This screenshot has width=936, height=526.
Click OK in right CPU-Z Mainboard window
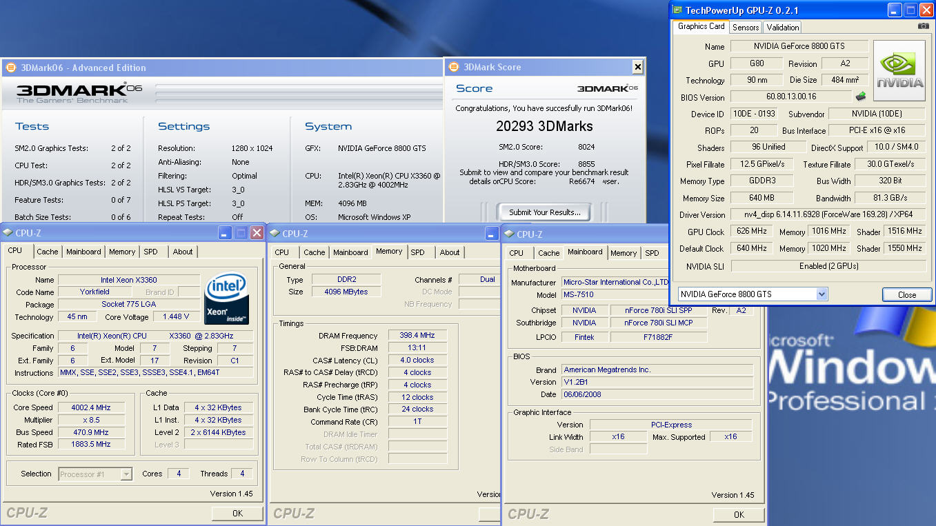[x=739, y=514]
